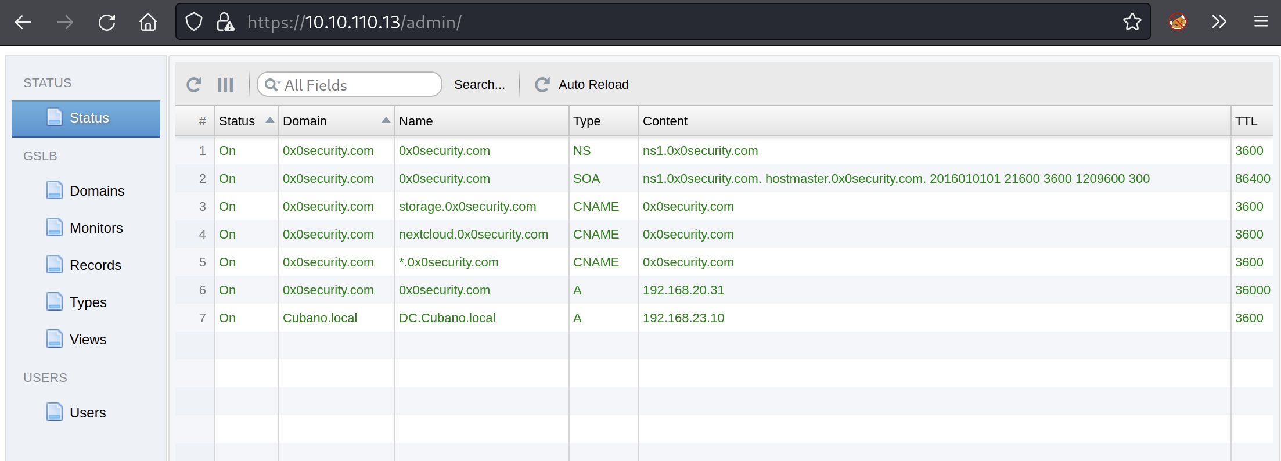
Task: Click the Types page icon
Action: (x=55, y=302)
